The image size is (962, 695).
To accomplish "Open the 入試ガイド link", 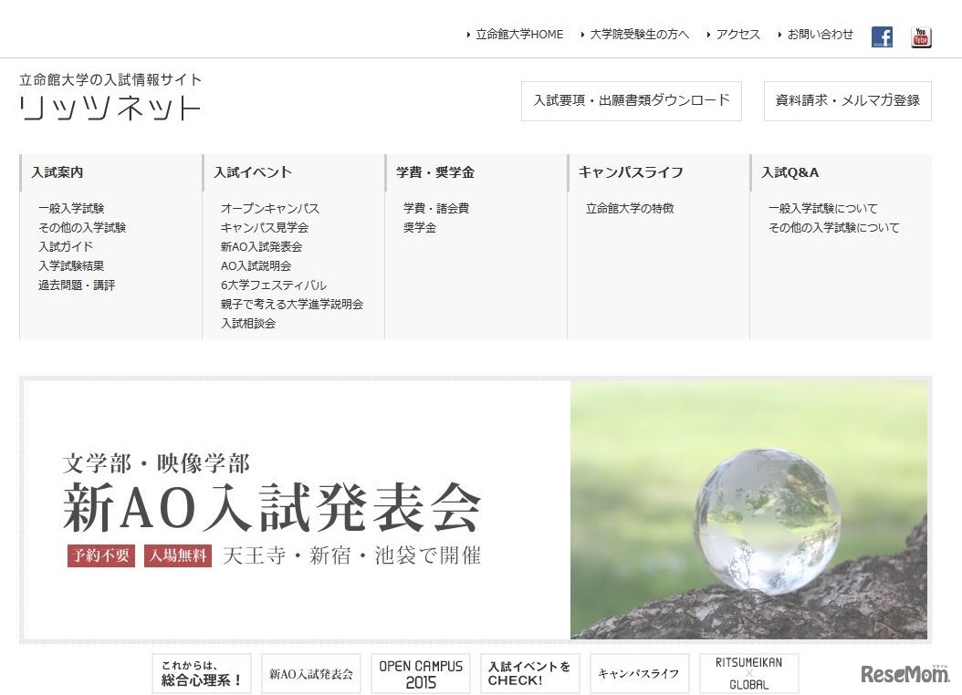I will [x=66, y=246].
